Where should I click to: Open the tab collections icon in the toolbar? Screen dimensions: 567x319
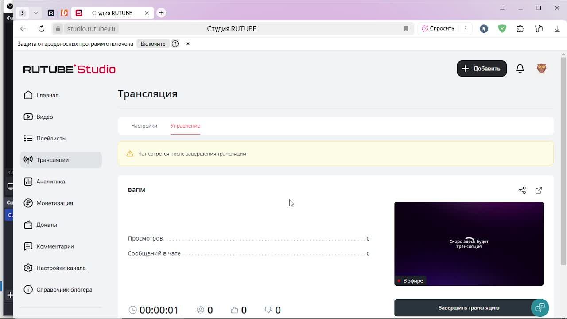coord(539,28)
